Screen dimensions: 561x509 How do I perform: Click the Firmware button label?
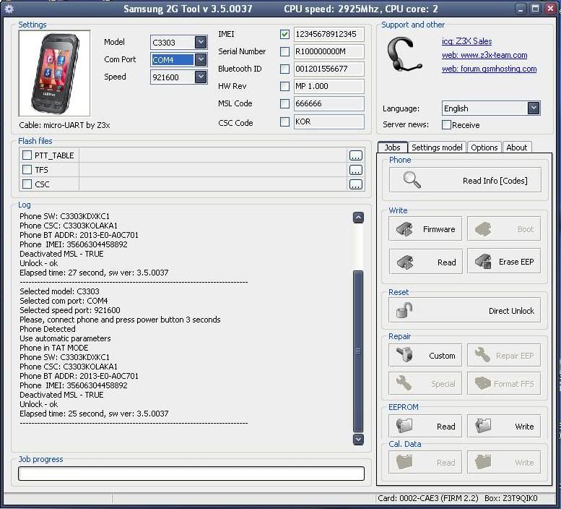439,229
